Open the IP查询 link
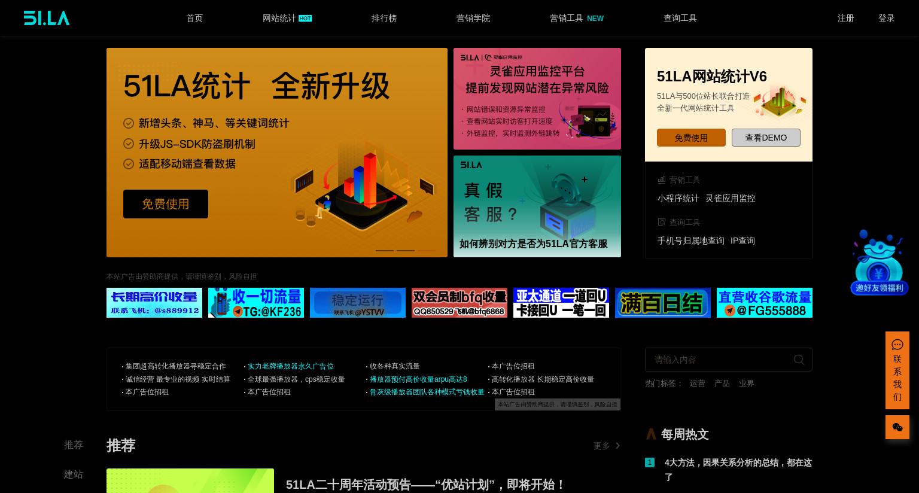Screen dimensions: 919x493 tap(742, 241)
